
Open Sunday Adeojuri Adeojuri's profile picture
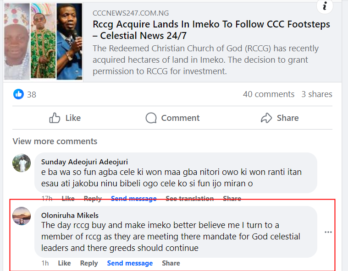22,163
